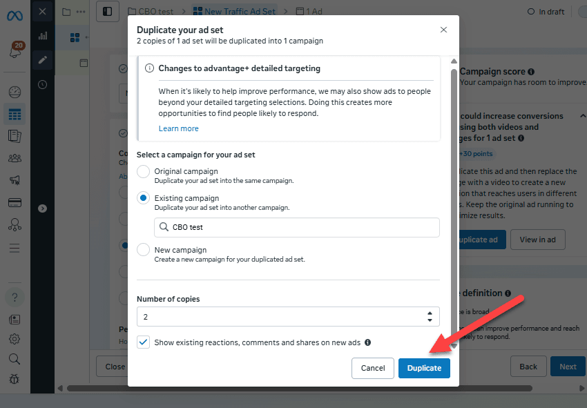Image resolution: width=587 pixels, height=408 pixels.
Task: Open the megaphone advertising icon
Action: pyautogui.click(x=15, y=180)
